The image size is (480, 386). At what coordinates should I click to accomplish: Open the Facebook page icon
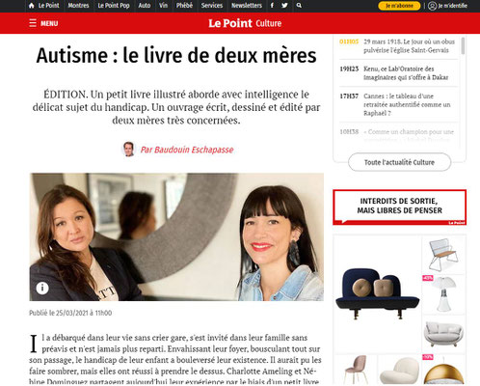272,6
